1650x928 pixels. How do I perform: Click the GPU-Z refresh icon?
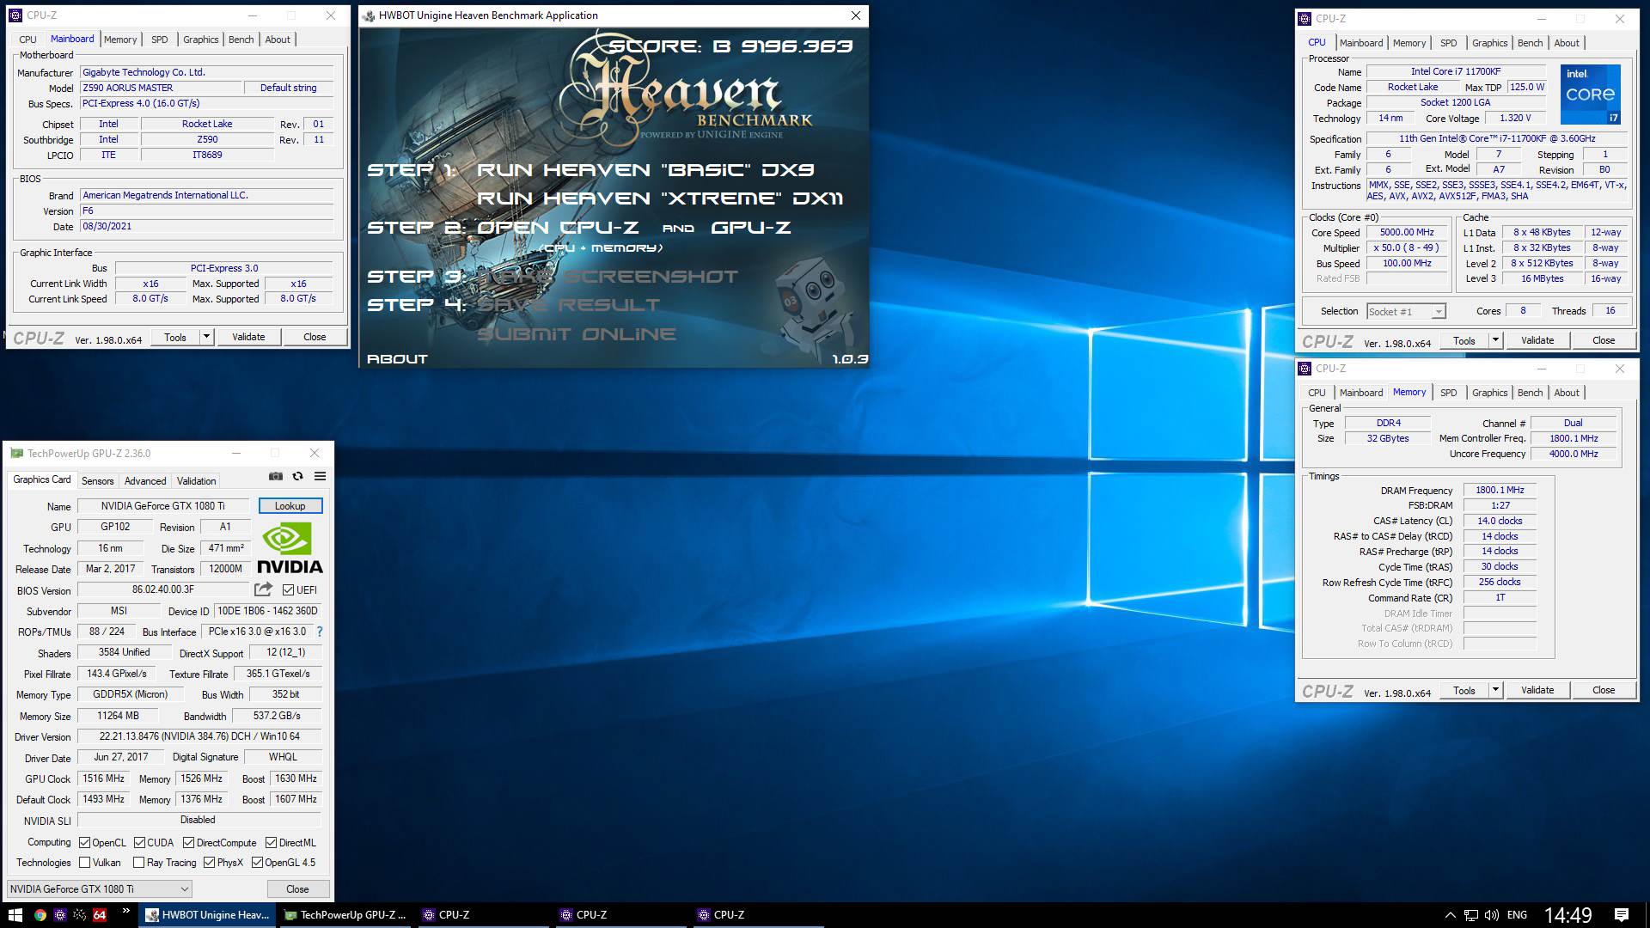point(297,476)
